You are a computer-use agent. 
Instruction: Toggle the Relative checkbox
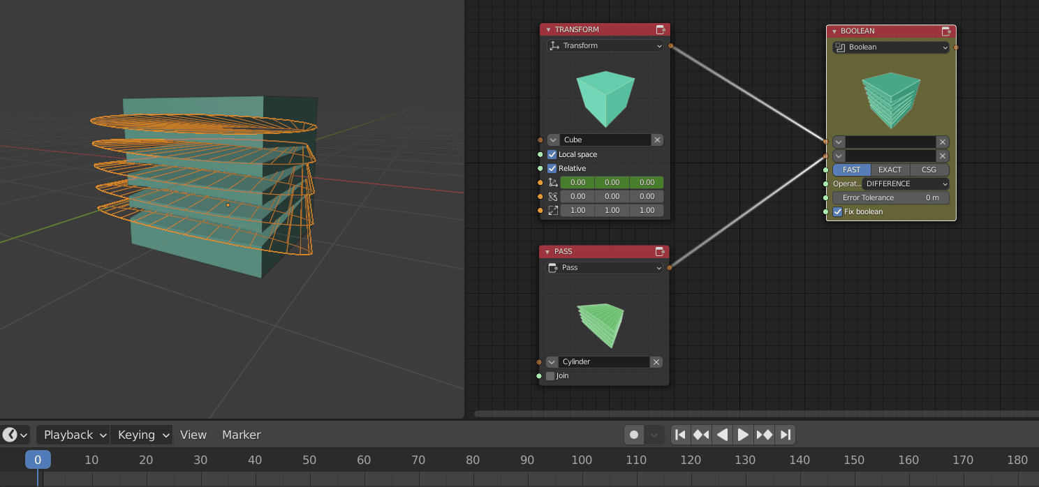pyautogui.click(x=552, y=168)
